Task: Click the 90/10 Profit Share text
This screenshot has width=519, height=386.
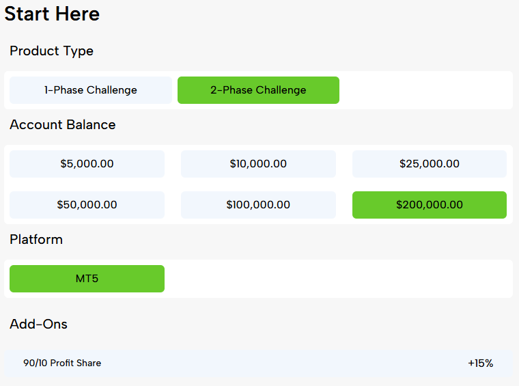Action: coord(62,363)
